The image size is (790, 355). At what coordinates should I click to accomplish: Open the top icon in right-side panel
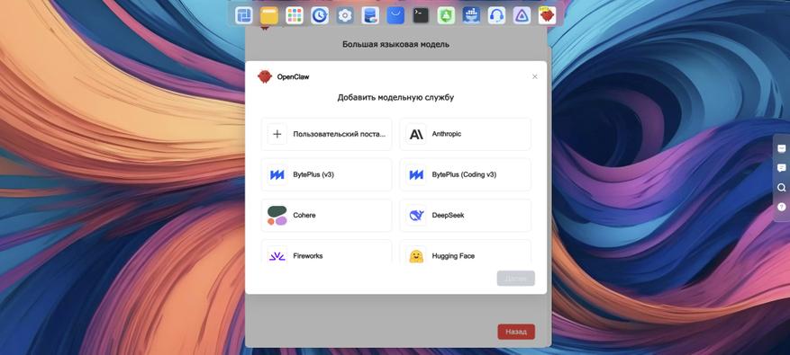point(781,148)
